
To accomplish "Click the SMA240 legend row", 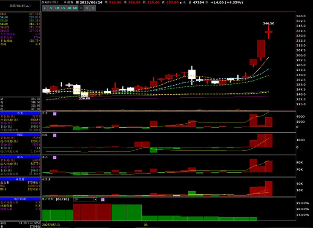I will pyautogui.click(x=20, y=31).
